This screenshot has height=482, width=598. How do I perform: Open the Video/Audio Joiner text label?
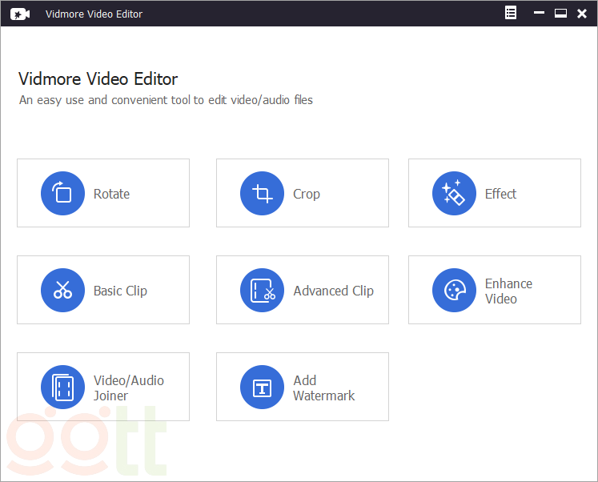pyautogui.click(x=128, y=388)
